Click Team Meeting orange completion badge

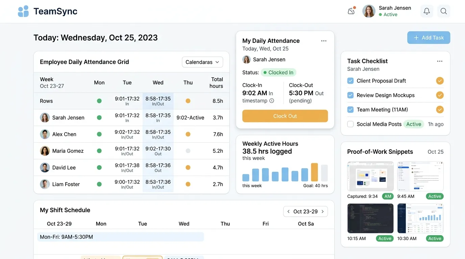pos(440,110)
